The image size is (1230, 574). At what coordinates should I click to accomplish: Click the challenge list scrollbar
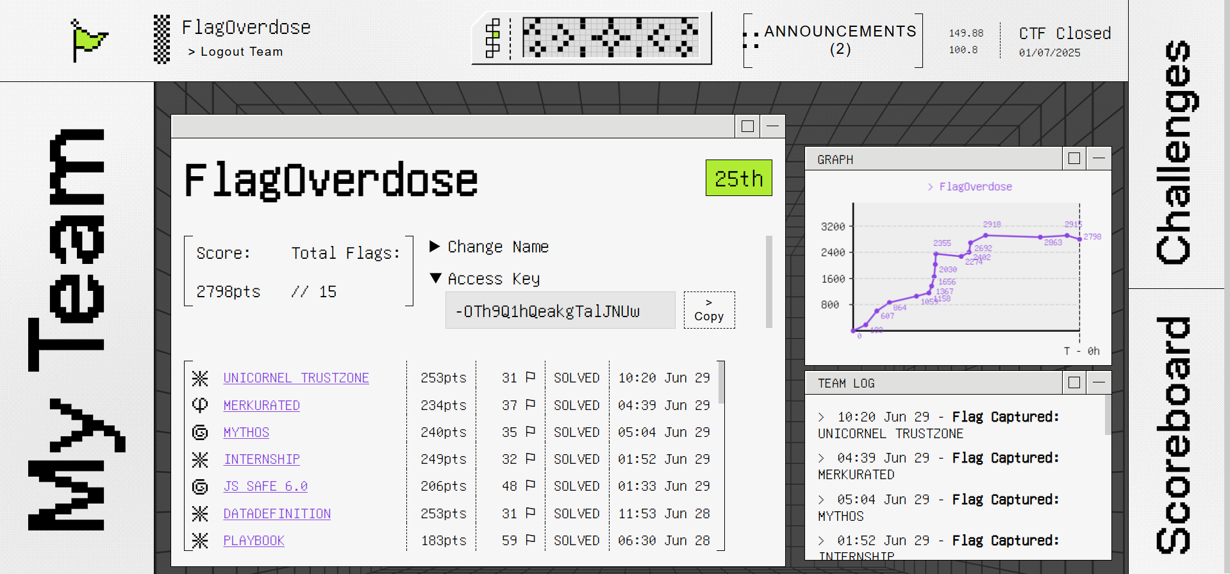tap(721, 384)
